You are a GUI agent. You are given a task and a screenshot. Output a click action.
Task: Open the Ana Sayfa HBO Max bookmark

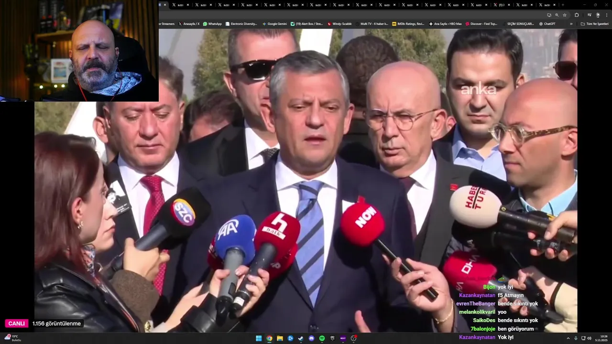(x=445, y=24)
